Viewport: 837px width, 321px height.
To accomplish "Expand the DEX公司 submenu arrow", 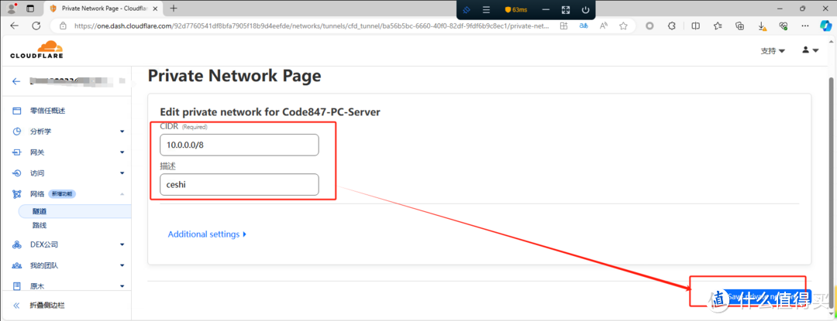I will tap(122, 244).
